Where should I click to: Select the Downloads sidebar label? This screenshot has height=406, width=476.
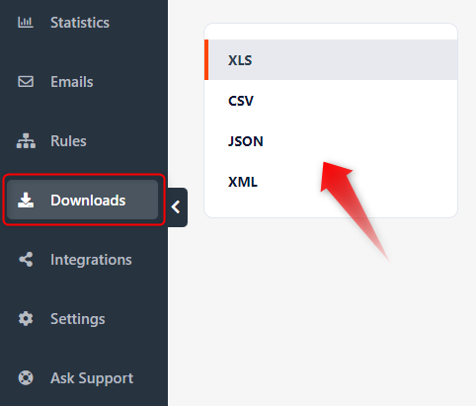88,201
